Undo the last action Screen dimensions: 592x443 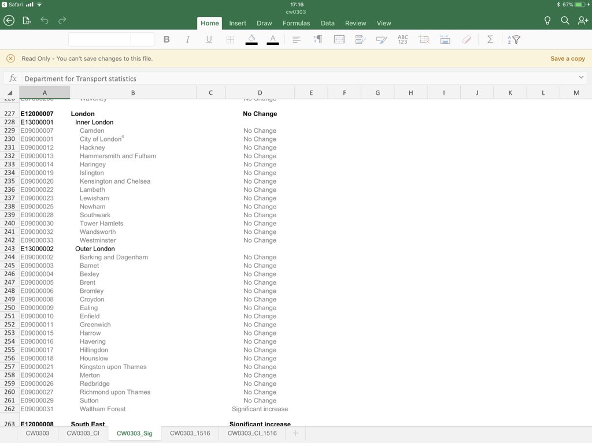[x=45, y=20]
